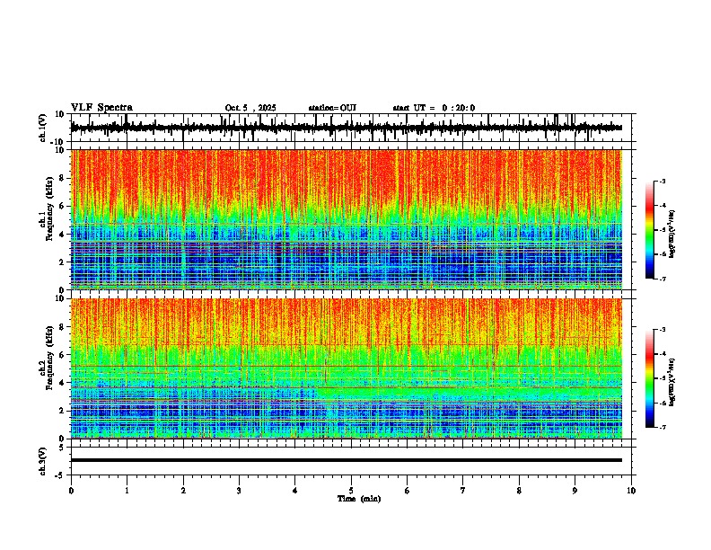Click inside the ch.1 spectrogram panel
This screenshot has height=550, width=711.
click(x=346, y=219)
